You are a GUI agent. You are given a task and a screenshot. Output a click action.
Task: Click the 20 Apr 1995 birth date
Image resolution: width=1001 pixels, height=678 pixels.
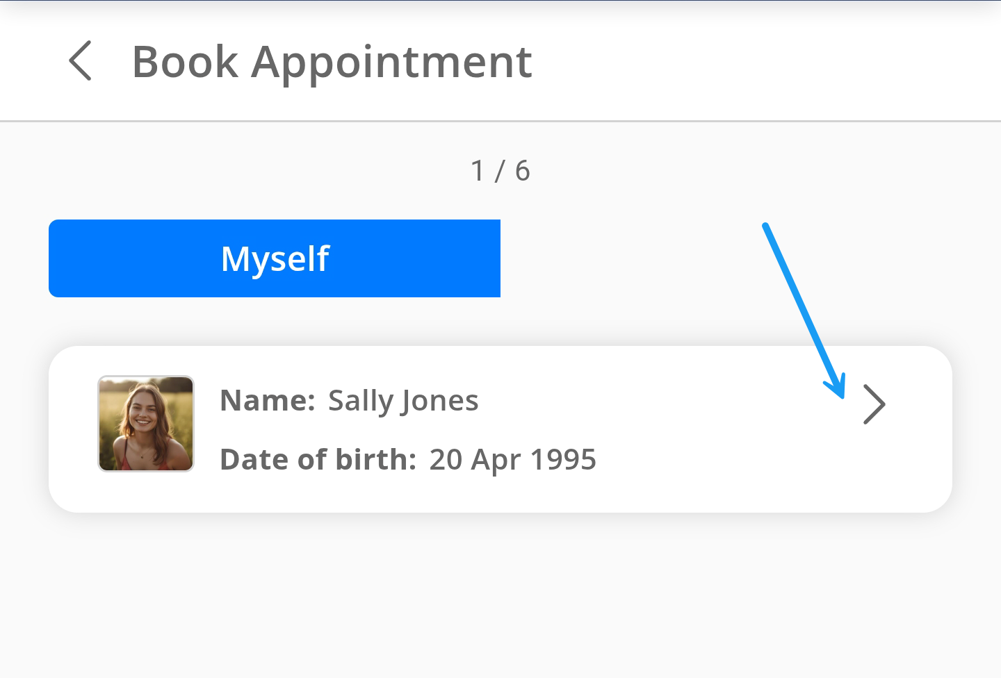coord(512,460)
